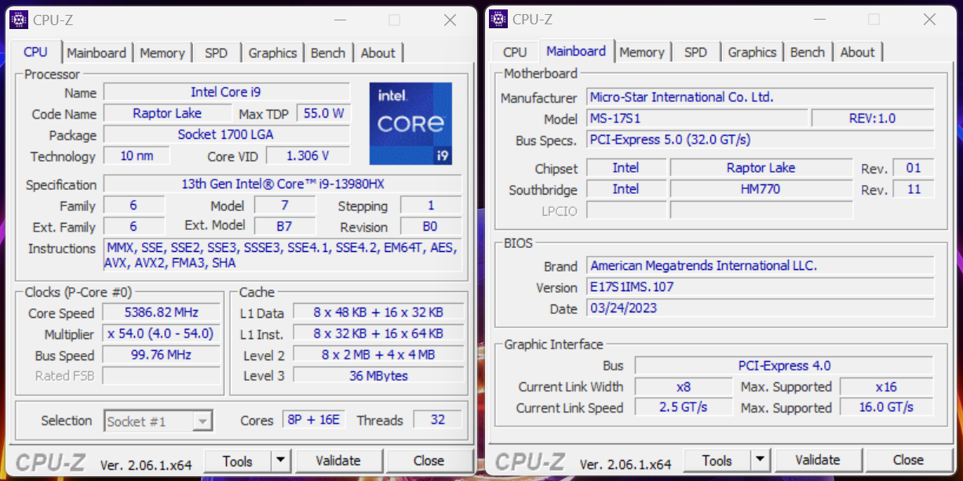Screen dimensions: 963x481
Task: Open Graphics tab in left CPU-Z window
Action: pos(272,53)
